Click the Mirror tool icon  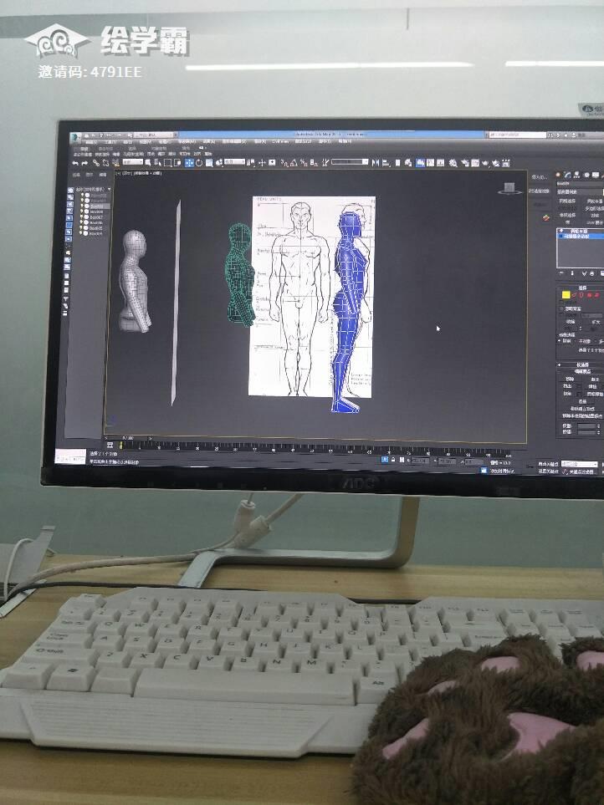tap(375, 163)
